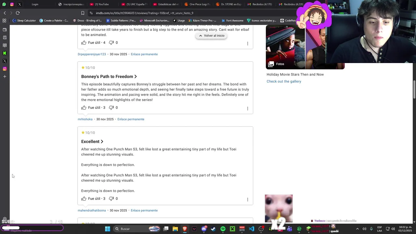
Task: Click the page vertical scrollbar thumb
Action: (x=414, y=89)
